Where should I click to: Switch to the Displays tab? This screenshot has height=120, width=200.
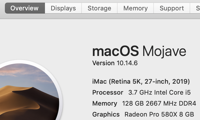click(x=63, y=8)
